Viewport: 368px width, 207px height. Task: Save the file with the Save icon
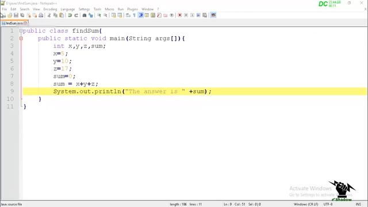(x=16, y=16)
